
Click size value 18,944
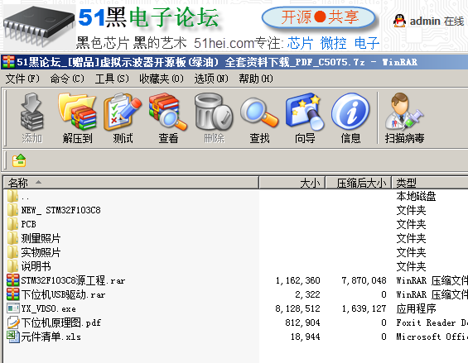[305, 337]
